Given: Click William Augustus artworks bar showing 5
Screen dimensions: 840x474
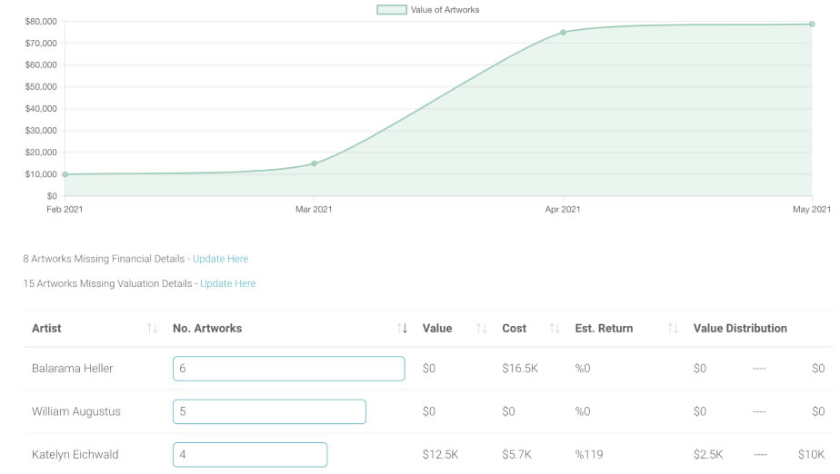Looking at the screenshot, I should (269, 411).
